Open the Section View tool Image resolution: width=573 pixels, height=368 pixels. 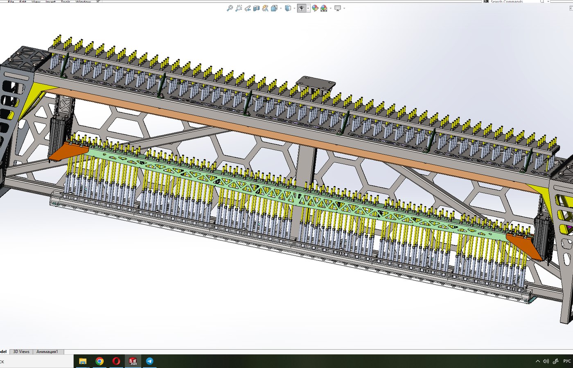(256, 8)
